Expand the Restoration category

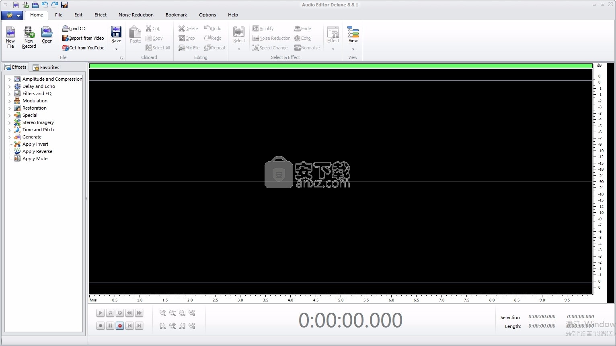pyautogui.click(x=10, y=108)
